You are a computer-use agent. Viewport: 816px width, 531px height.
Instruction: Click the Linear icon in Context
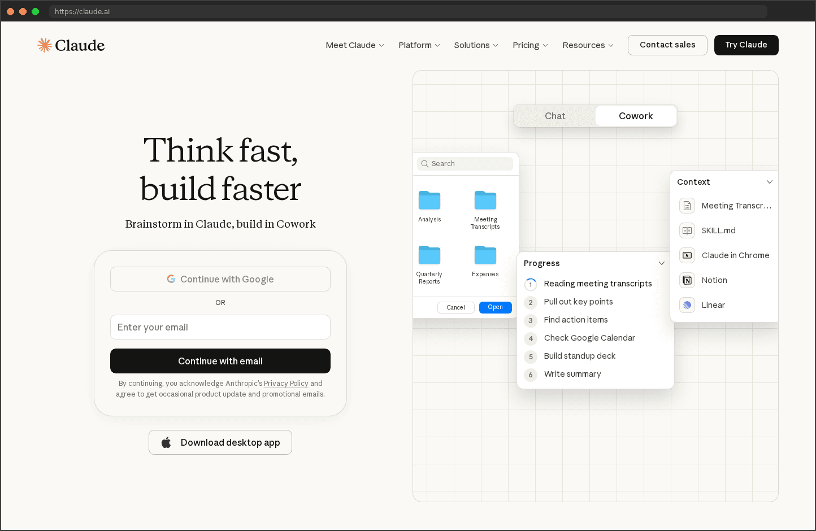click(x=687, y=305)
